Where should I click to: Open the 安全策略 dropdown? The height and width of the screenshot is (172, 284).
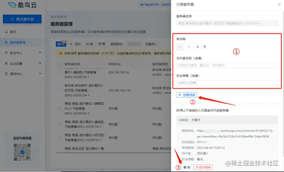coord(227,83)
